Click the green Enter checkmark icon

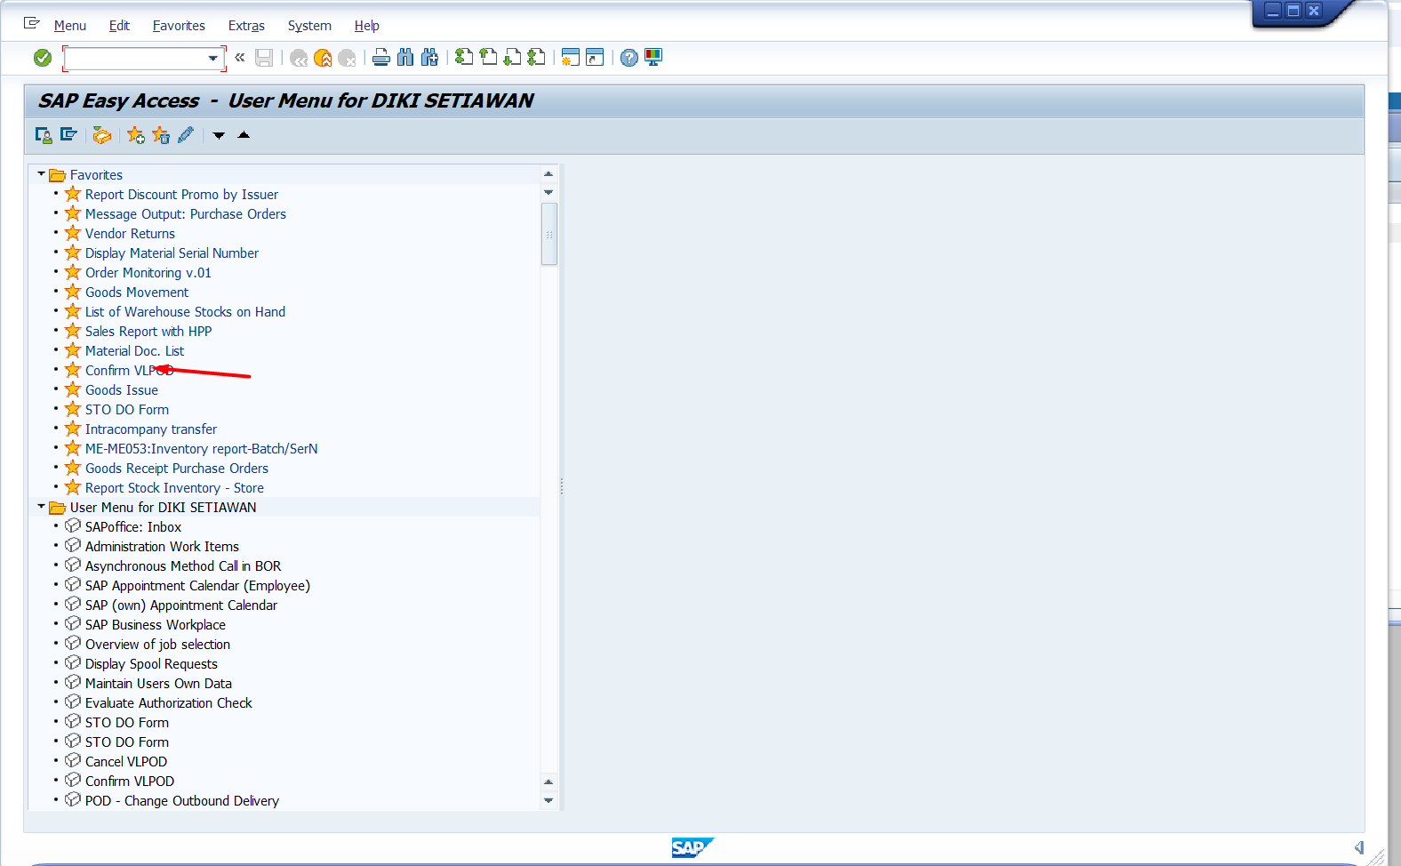[42, 58]
